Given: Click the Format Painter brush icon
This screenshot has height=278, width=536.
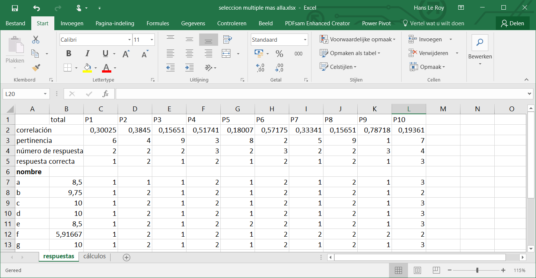Looking at the screenshot, I should coord(36,67).
